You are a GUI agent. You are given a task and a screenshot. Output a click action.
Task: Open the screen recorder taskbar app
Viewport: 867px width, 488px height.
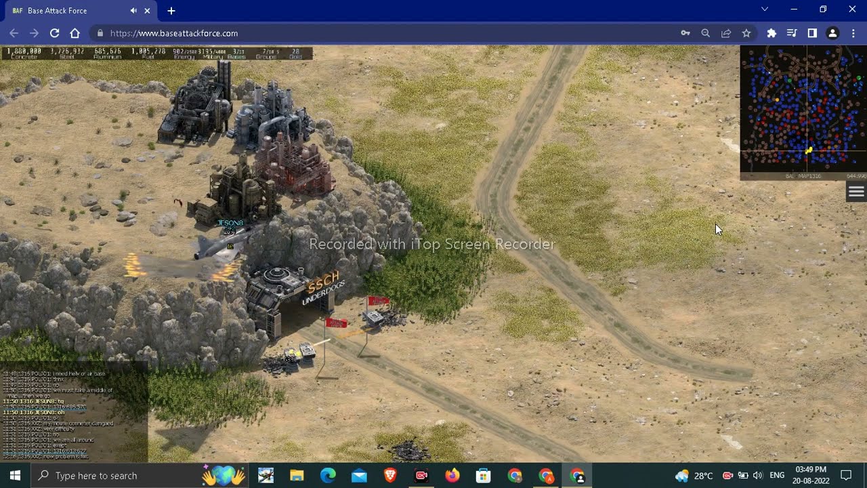(421, 475)
